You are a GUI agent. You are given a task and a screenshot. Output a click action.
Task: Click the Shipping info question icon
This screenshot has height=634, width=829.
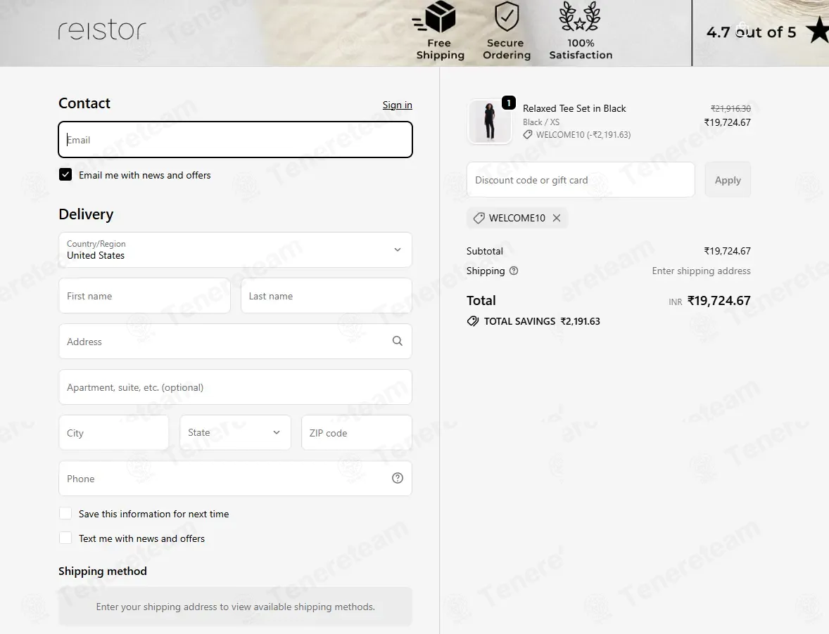click(x=513, y=271)
